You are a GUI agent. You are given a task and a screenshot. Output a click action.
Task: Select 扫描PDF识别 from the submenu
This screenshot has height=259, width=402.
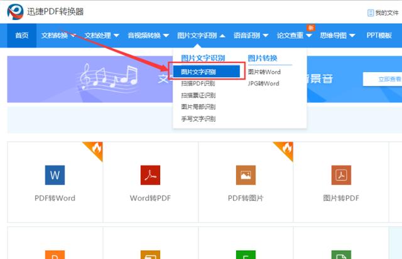[x=198, y=83]
